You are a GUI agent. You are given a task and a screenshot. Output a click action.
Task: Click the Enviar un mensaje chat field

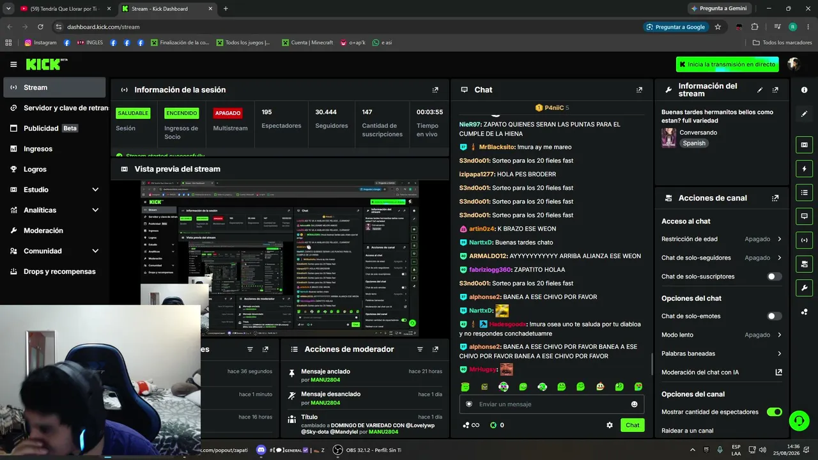pos(552,404)
